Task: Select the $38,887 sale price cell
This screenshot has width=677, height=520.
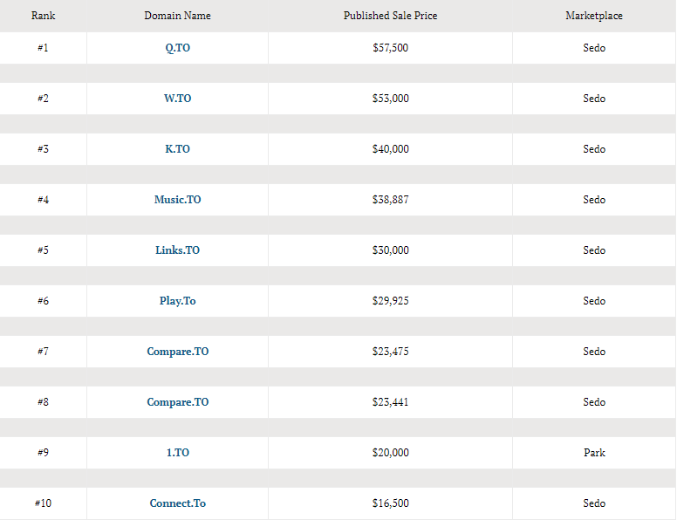Action: (x=390, y=200)
